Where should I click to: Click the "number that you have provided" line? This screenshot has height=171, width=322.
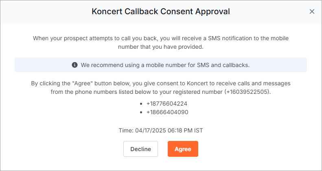pyautogui.click(x=160, y=47)
